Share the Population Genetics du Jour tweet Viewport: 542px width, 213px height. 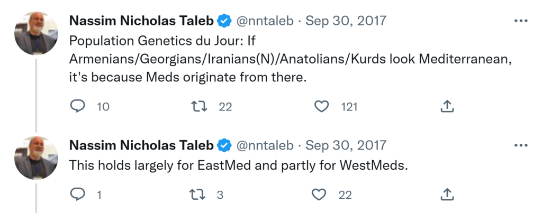447,106
